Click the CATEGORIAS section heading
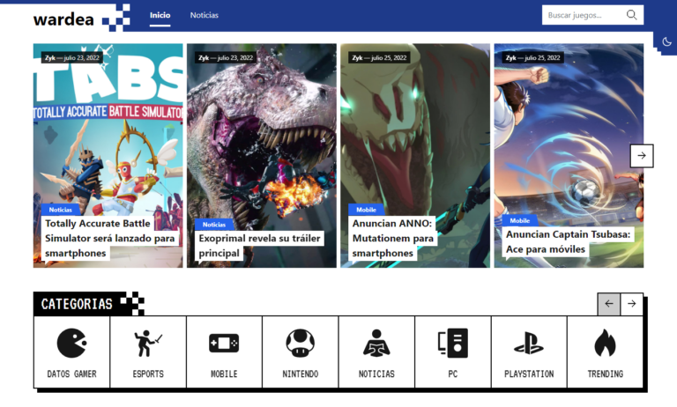The height and width of the screenshot is (407, 677). [x=77, y=304]
